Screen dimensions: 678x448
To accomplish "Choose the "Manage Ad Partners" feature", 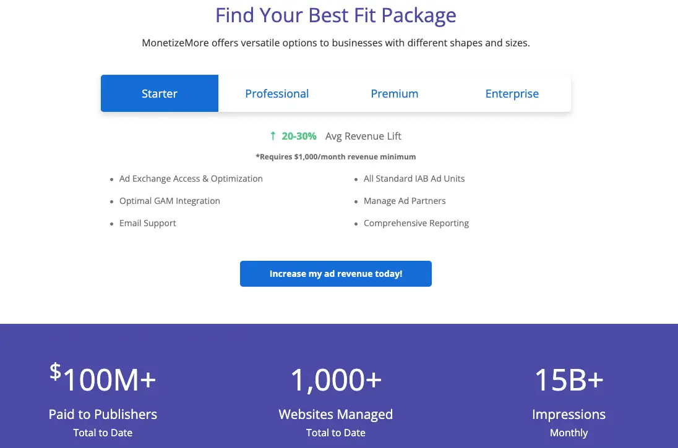I will coord(405,201).
